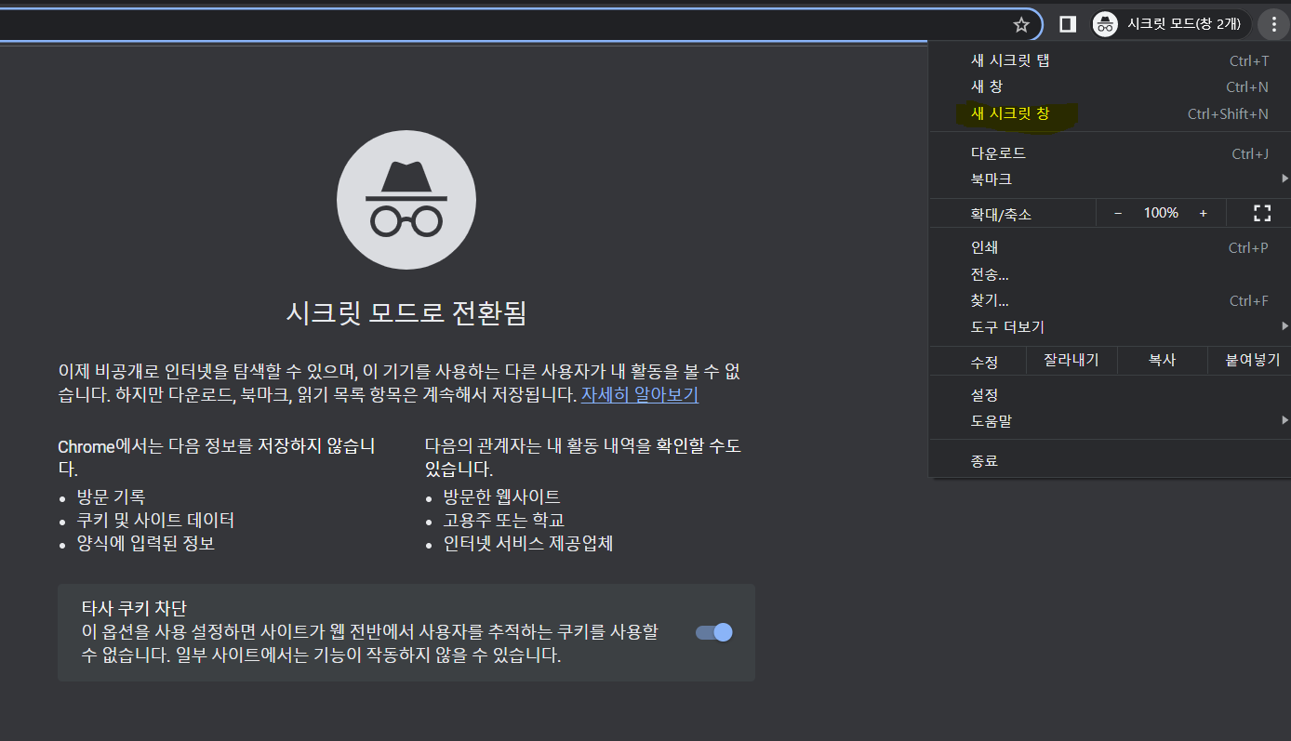Open the Chrome three-dot menu icon
Viewport: 1291px width, 741px height.
point(1273,25)
